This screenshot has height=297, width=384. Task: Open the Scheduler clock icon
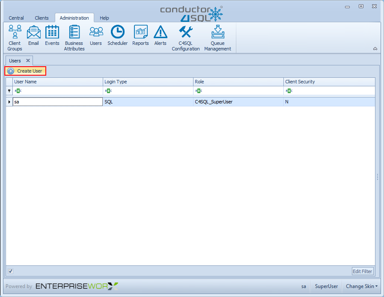[x=118, y=35]
